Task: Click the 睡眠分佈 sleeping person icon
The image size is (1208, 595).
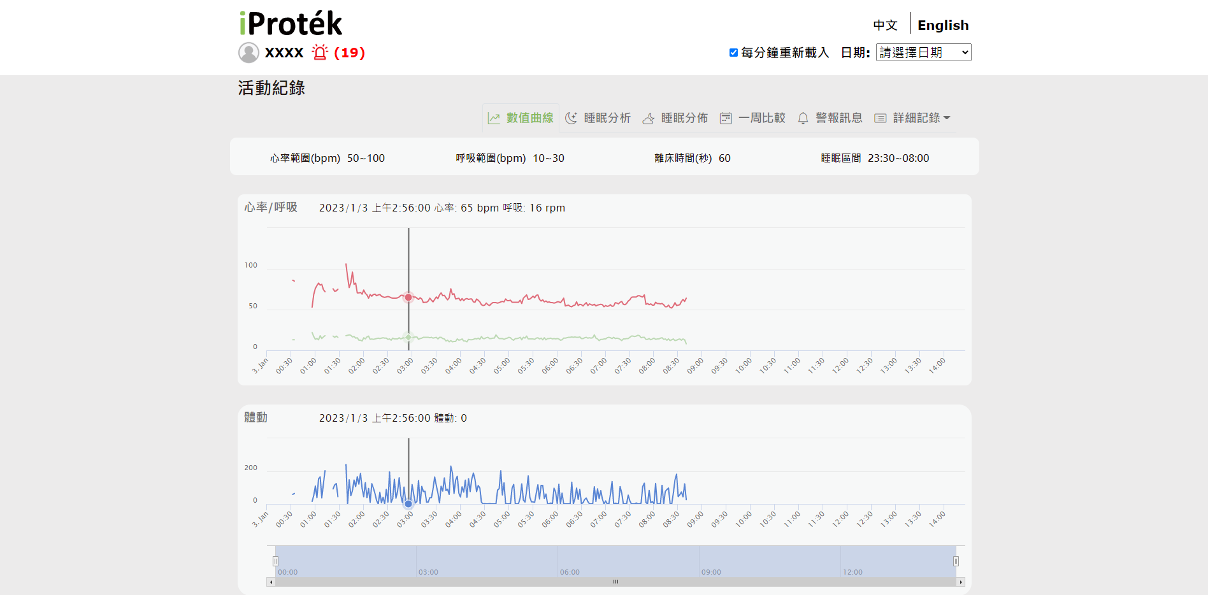Action: point(649,118)
